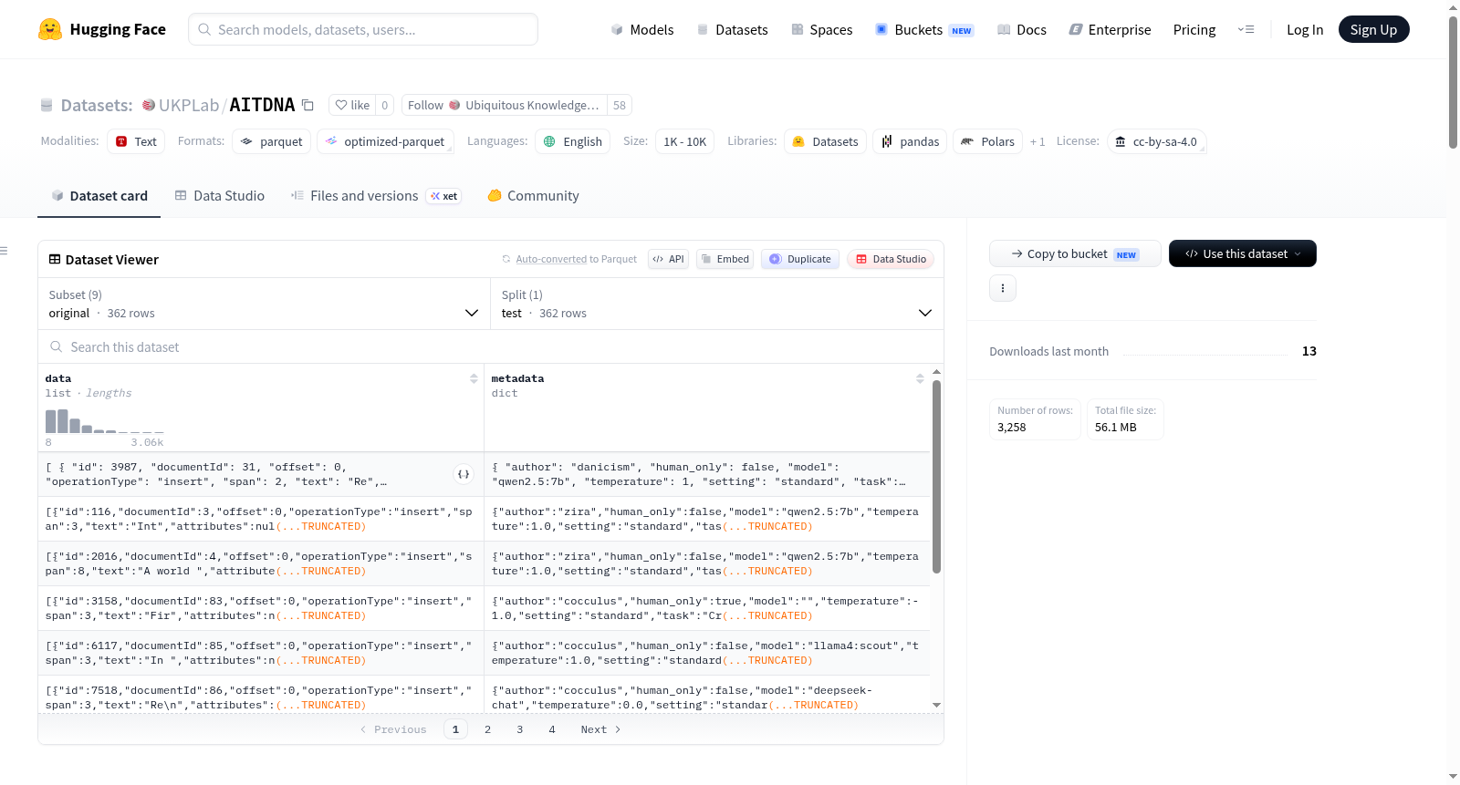
Task: Select the cc-by-sa-4.0 license tag
Action: pos(1156,141)
